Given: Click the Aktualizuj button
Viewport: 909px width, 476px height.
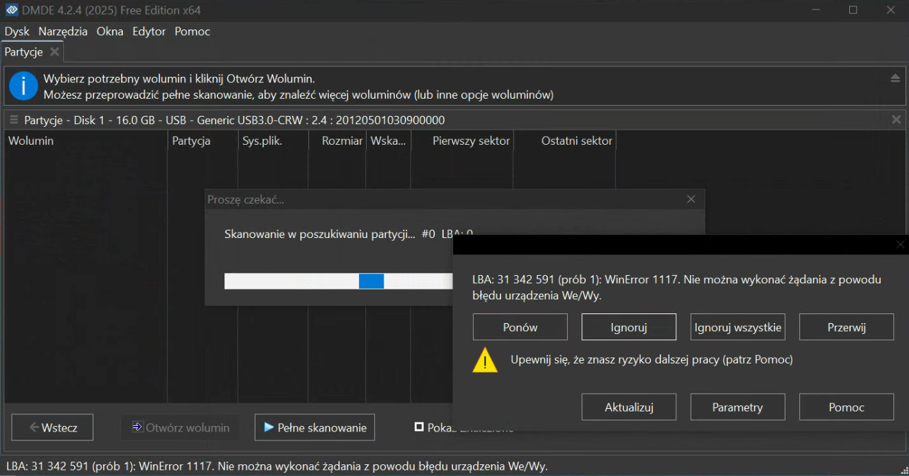Looking at the screenshot, I should tap(629, 407).
